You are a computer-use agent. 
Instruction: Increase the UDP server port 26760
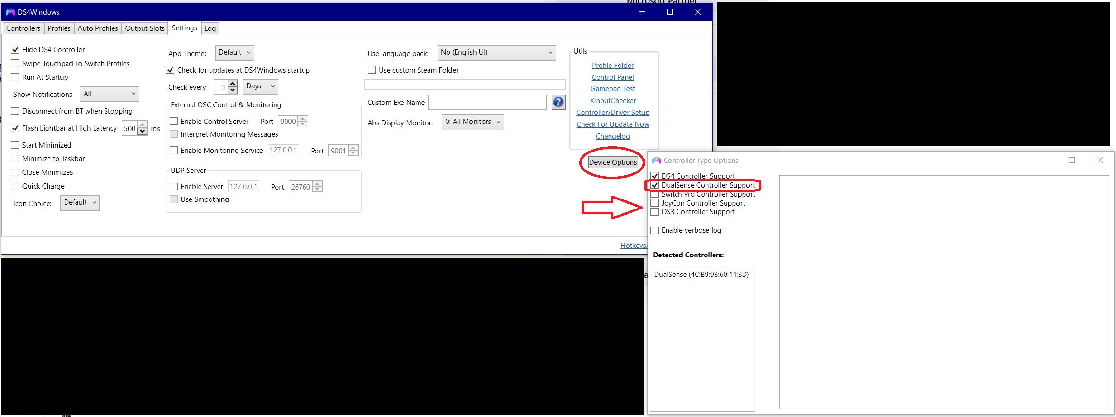click(318, 184)
